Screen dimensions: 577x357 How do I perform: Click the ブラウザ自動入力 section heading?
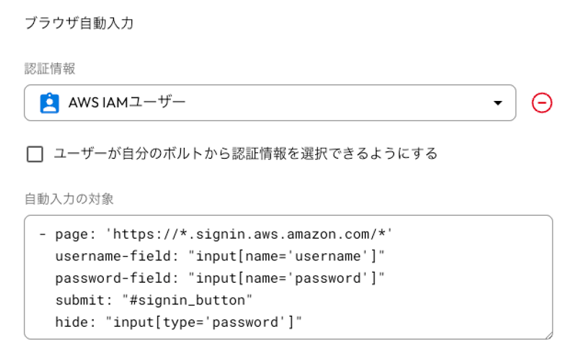pos(79,23)
